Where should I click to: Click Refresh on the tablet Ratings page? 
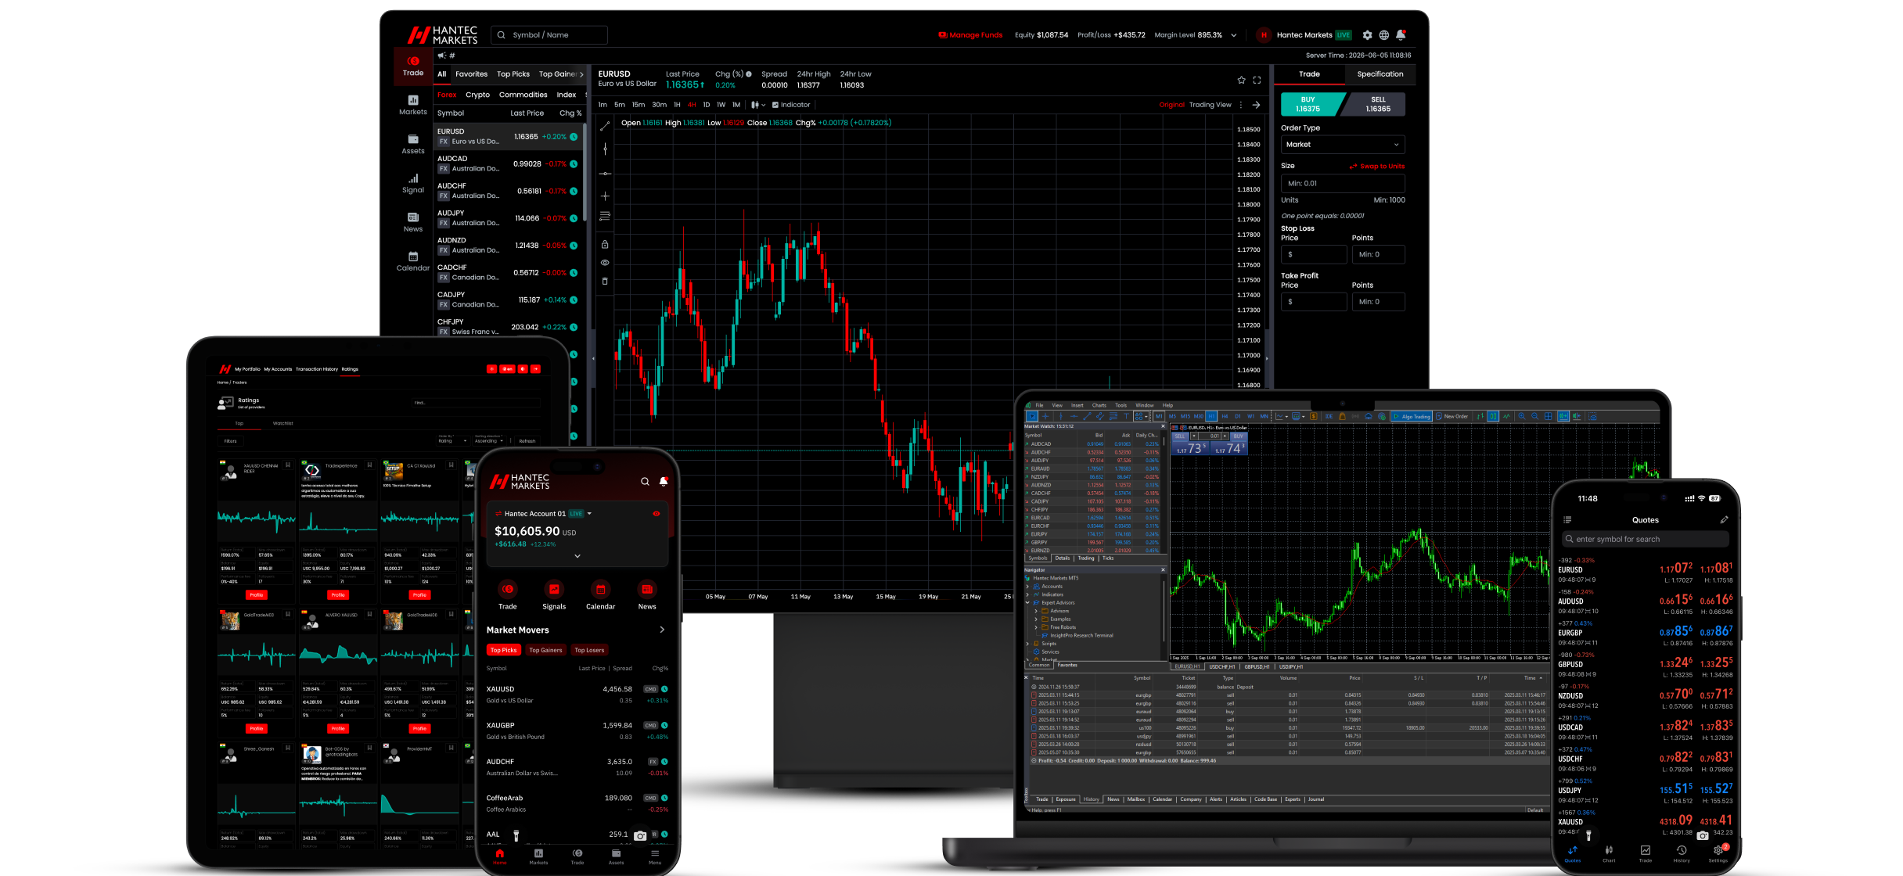coord(527,441)
